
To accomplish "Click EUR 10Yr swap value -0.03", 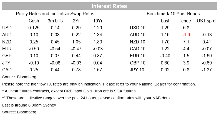I will pyautogui.click(x=98, y=49).
